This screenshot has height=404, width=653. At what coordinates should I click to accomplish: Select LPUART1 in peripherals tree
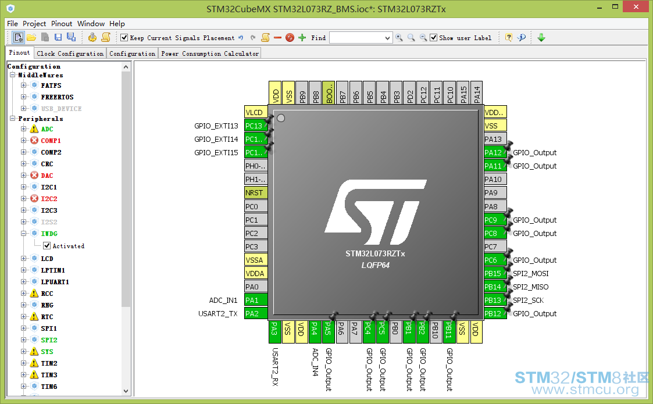click(55, 281)
